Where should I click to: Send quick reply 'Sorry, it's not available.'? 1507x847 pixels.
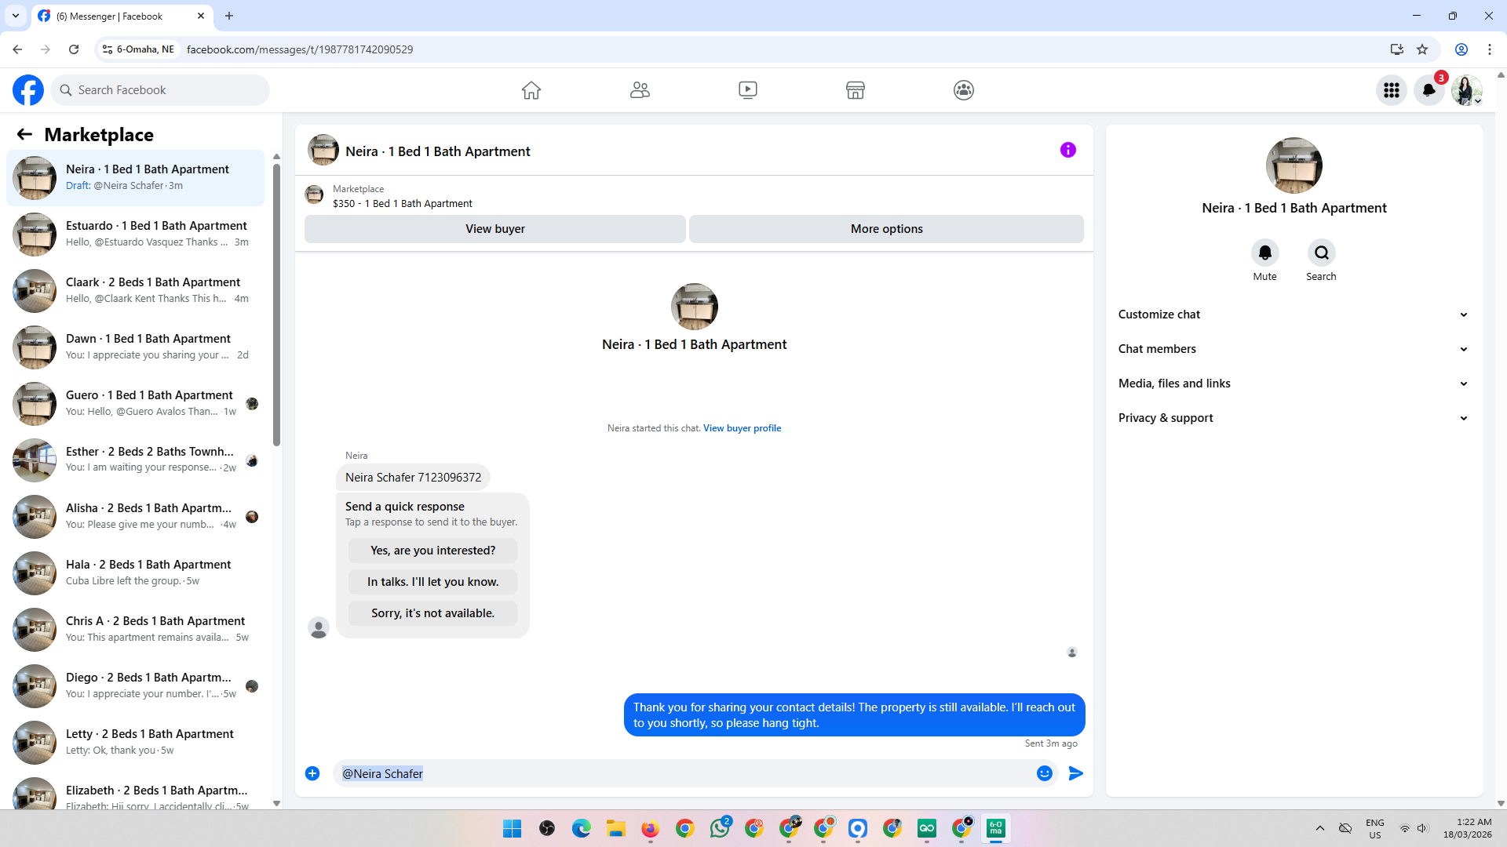pos(433,613)
